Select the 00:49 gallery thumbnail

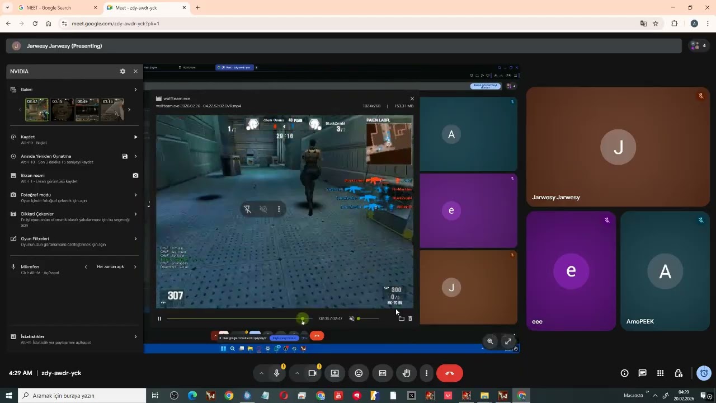[87, 110]
